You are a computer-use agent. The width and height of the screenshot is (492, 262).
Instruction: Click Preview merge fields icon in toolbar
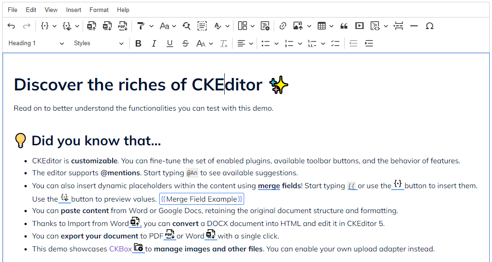(67, 26)
